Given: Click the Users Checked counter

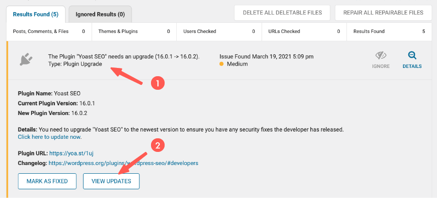Looking at the screenshot, I should point(218,32).
